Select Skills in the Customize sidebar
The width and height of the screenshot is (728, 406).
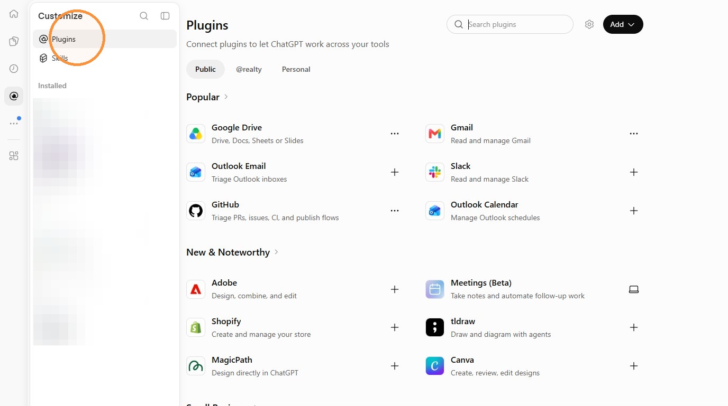pyautogui.click(x=105, y=58)
